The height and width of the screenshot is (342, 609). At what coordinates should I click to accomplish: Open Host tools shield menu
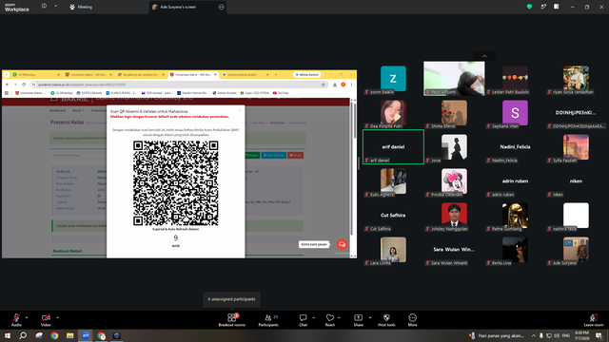(386, 320)
